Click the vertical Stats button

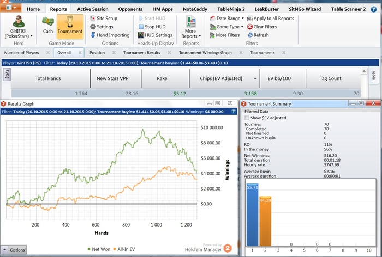point(7,75)
